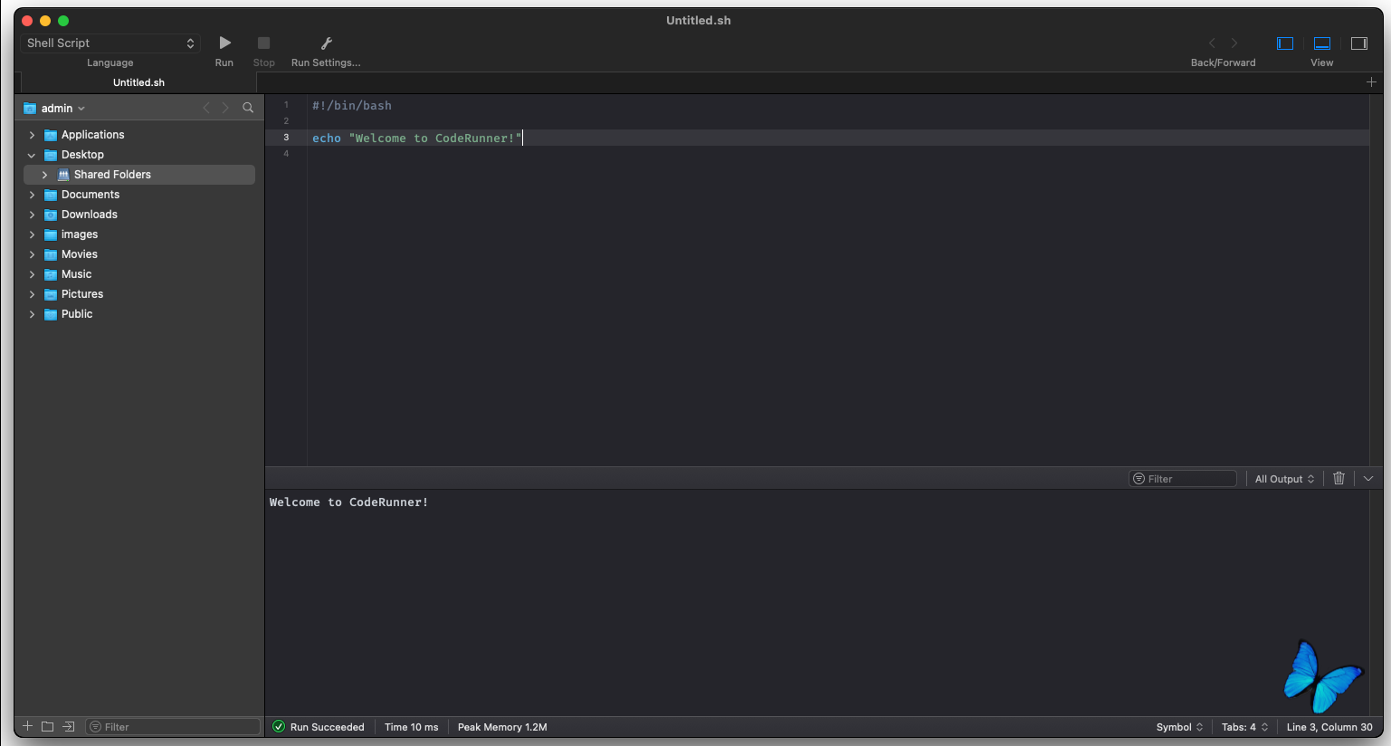The image size is (1391, 746).
Task: Search files with the magnifier icon
Action: click(x=248, y=108)
